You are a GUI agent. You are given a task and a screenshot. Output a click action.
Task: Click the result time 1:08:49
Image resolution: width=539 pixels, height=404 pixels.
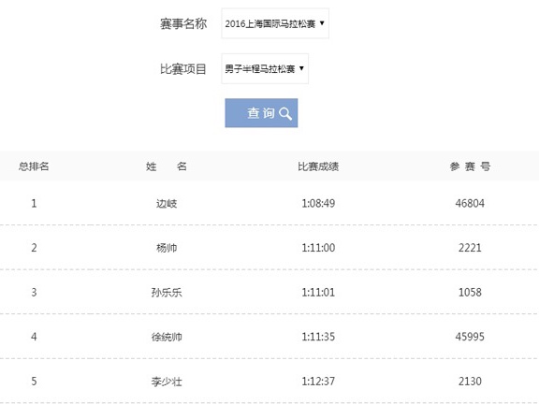(318, 203)
